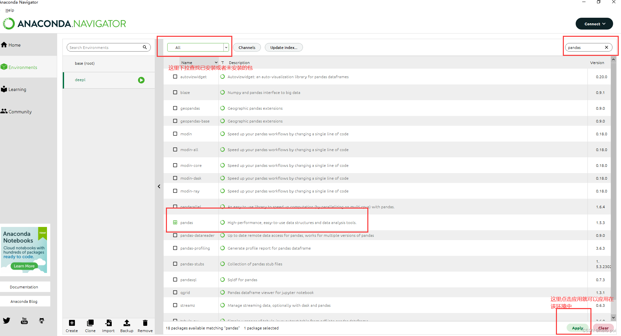Image resolution: width=621 pixels, height=336 pixels.
Task: Click the Channels button
Action: click(247, 47)
